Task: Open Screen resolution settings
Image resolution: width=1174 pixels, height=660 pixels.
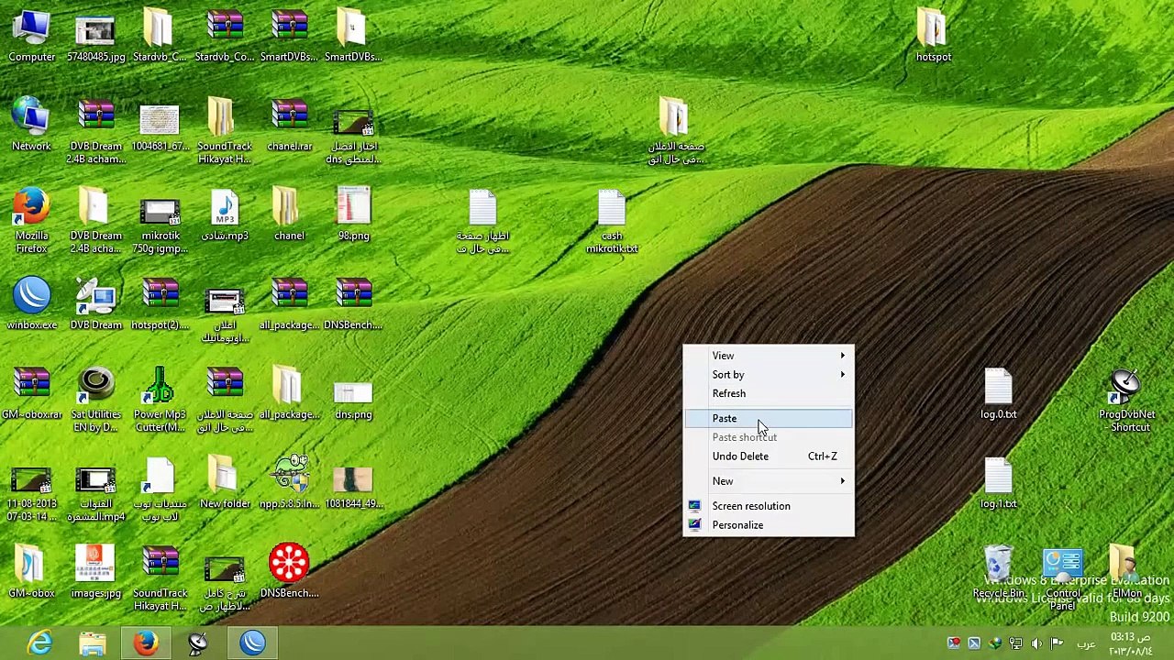Action: pyautogui.click(x=750, y=506)
